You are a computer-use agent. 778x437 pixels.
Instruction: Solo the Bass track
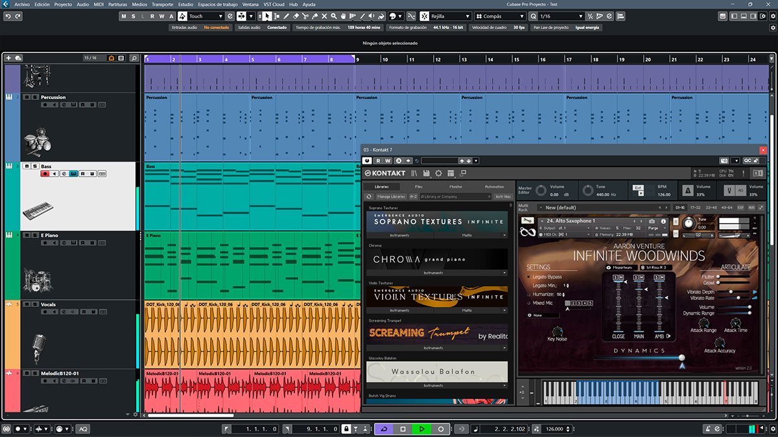coord(34,166)
